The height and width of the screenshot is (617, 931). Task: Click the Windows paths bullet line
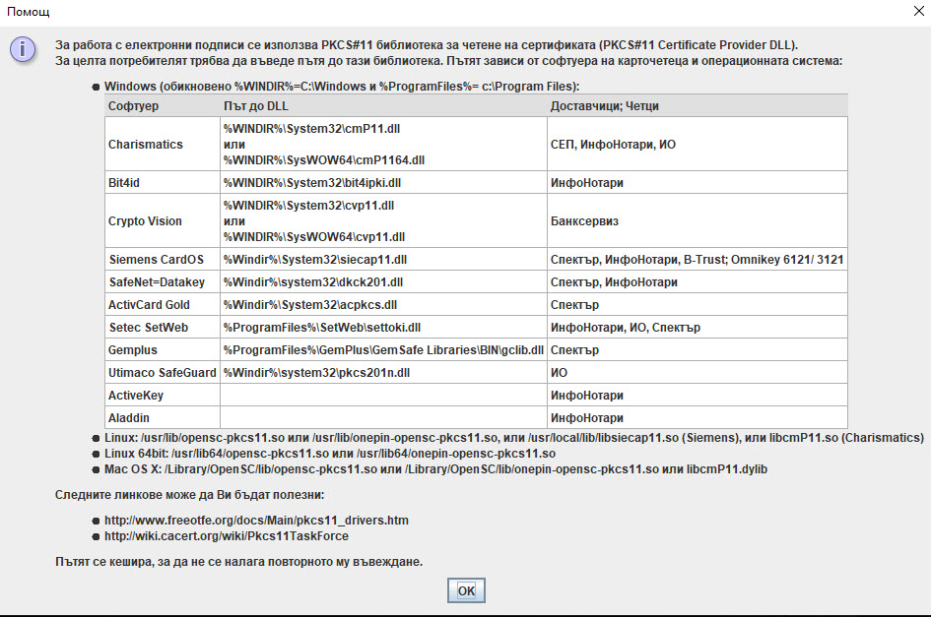[342, 86]
